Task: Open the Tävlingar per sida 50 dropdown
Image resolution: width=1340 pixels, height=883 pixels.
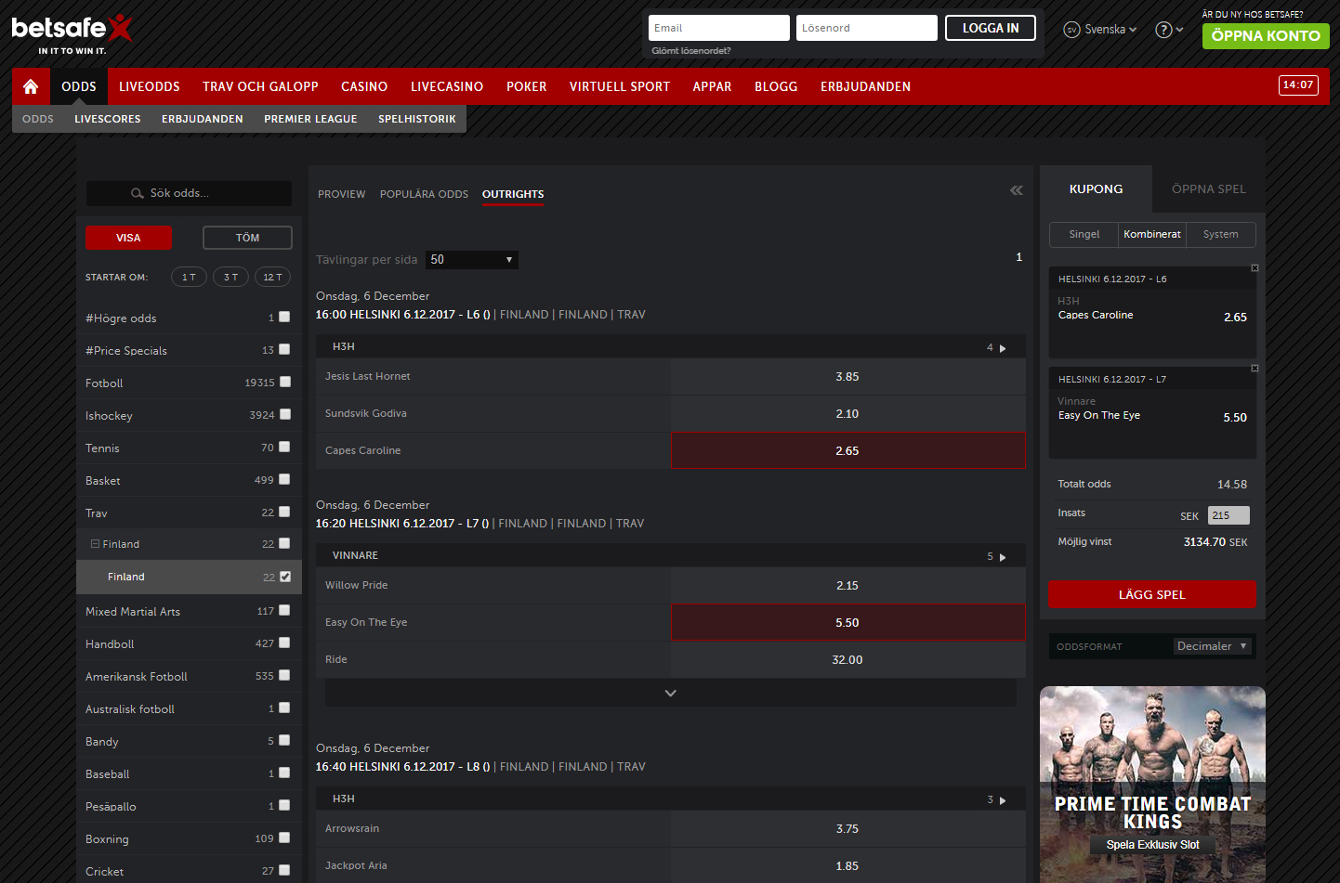Action: pyautogui.click(x=471, y=259)
